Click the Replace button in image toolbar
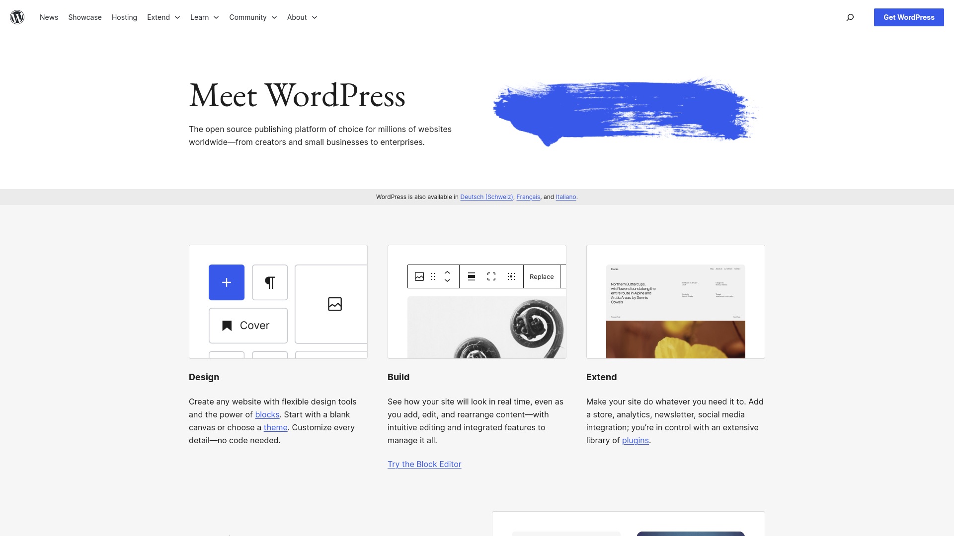Screen dimensions: 954x536 (x=542, y=276)
